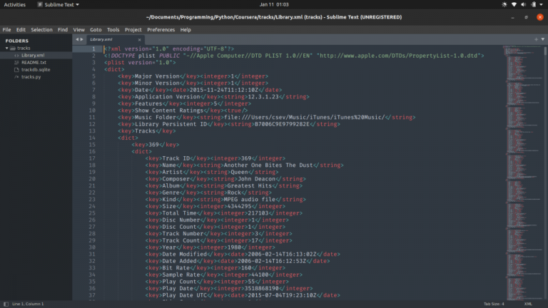This screenshot has width=548, height=308.
Task: Open the Tools menu
Action: coord(113,30)
